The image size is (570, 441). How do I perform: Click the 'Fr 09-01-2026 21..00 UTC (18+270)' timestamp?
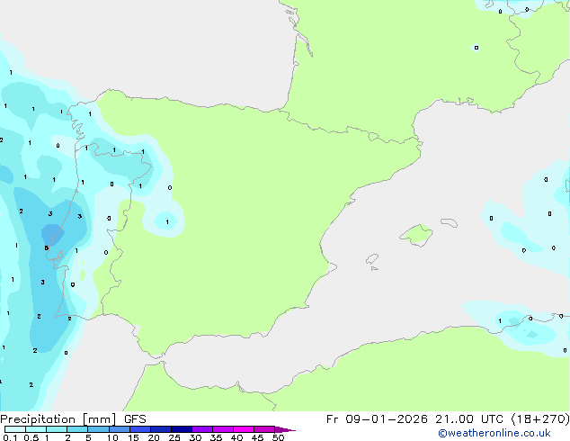click(448, 419)
